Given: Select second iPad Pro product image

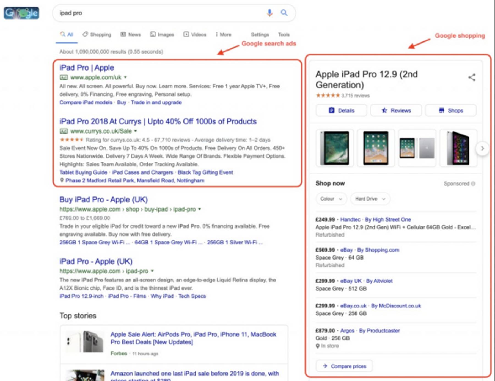Looking at the screenshot, I should click(x=376, y=148).
